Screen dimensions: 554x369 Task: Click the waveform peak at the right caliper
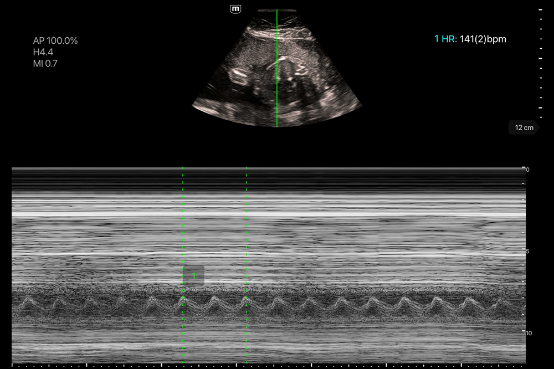[x=246, y=298]
